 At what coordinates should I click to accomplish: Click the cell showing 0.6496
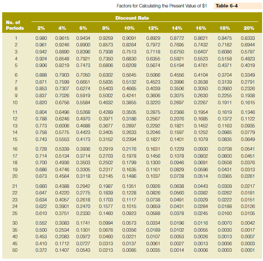tap(62, 112)
